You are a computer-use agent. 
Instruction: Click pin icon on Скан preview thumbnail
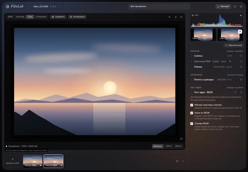pyautogui.click(x=240, y=32)
